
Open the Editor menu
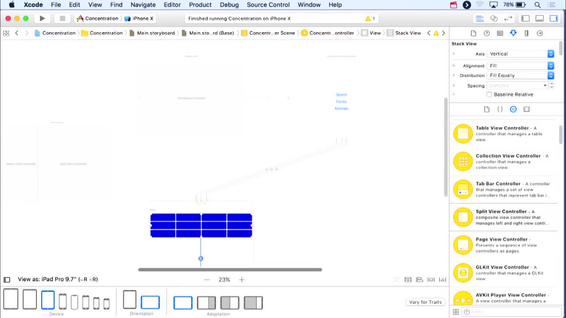point(172,5)
